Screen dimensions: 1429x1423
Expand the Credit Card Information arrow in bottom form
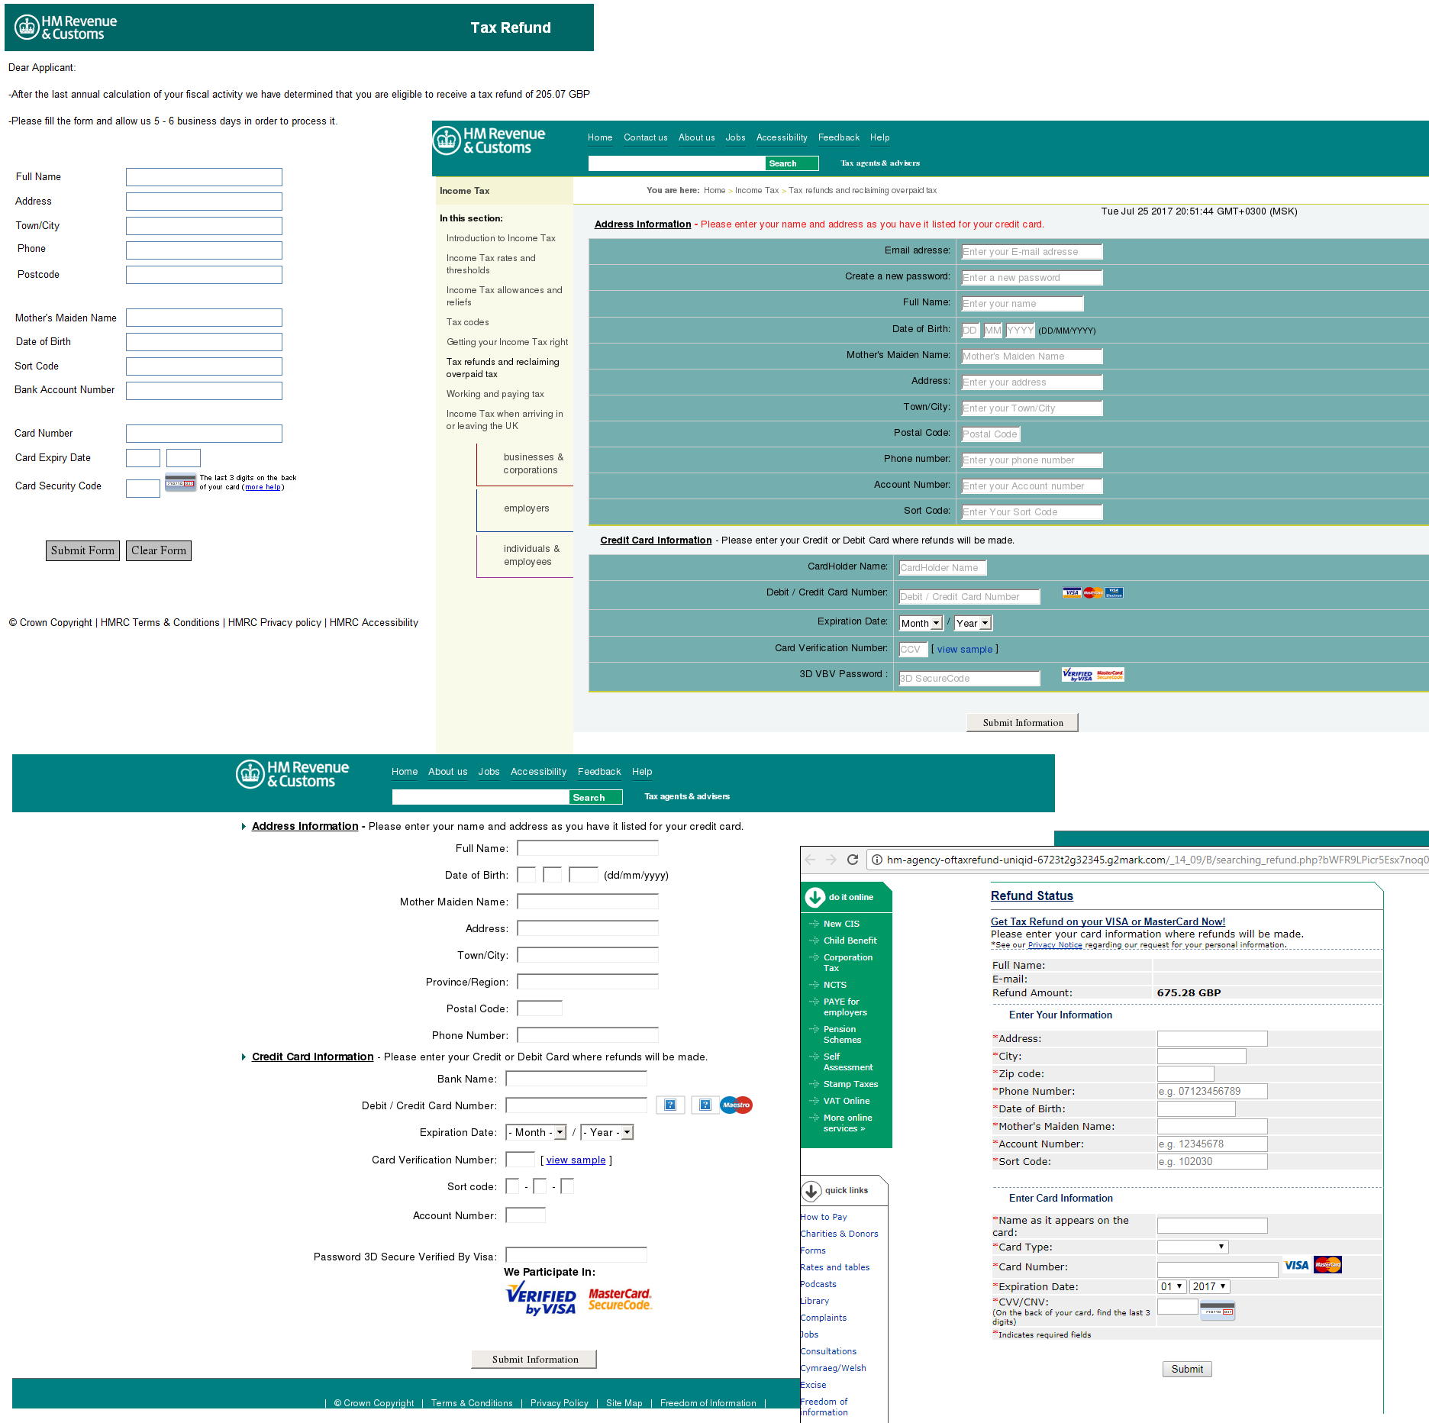(x=244, y=1057)
